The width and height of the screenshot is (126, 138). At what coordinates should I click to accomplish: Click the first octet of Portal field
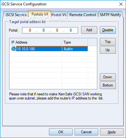click(x=30, y=30)
